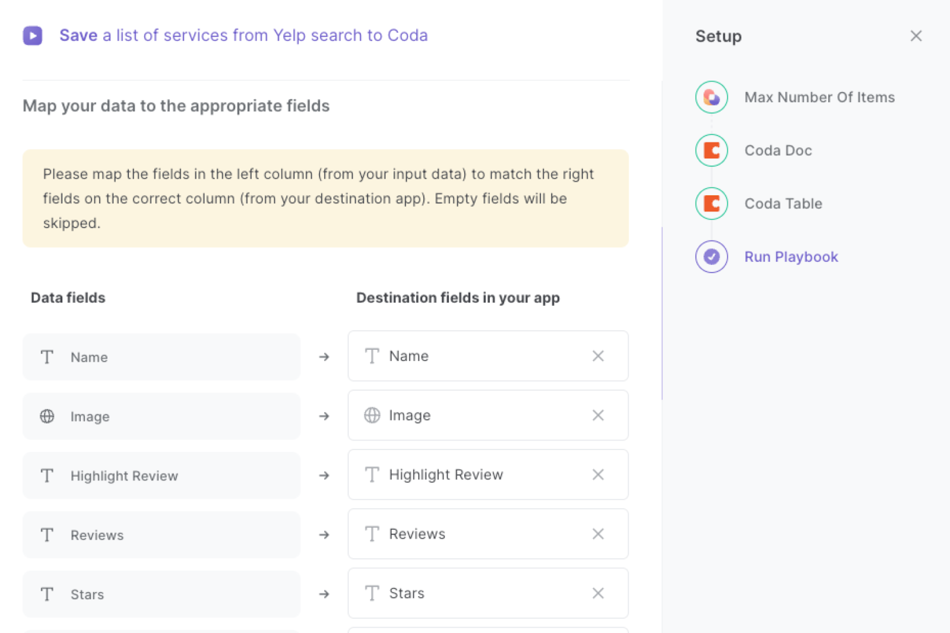Click the arrow between the Image fields
This screenshot has width=950, height=633.
tap(324, 416)
